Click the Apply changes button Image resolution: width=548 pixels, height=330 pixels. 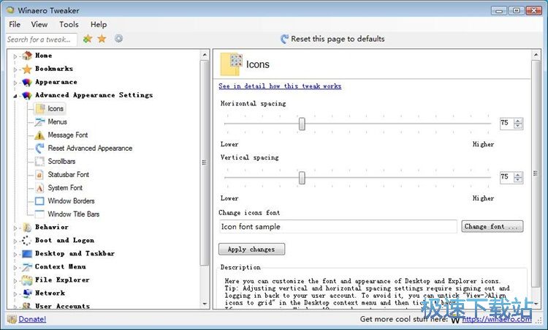251,250
